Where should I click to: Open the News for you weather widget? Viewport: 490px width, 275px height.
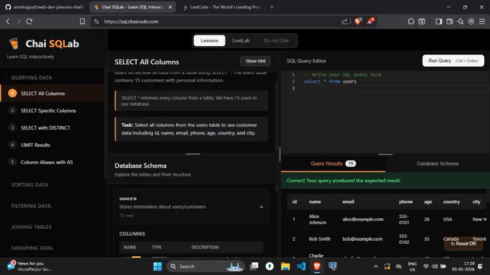pos(30,266)
